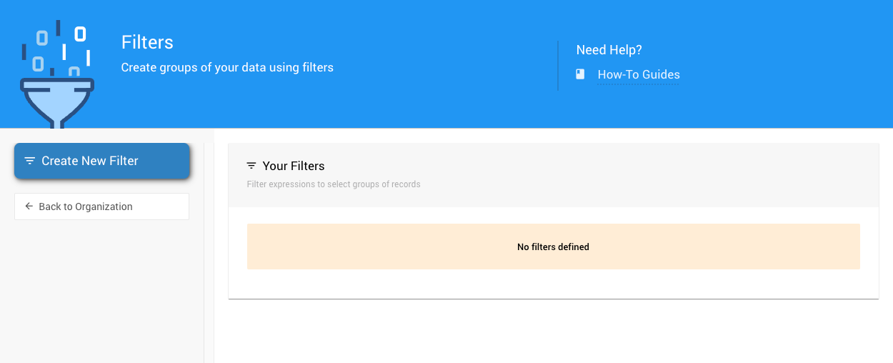The image size is (893, 363).
Task: Open the How-To Guides link
Action: click(638, 74)
